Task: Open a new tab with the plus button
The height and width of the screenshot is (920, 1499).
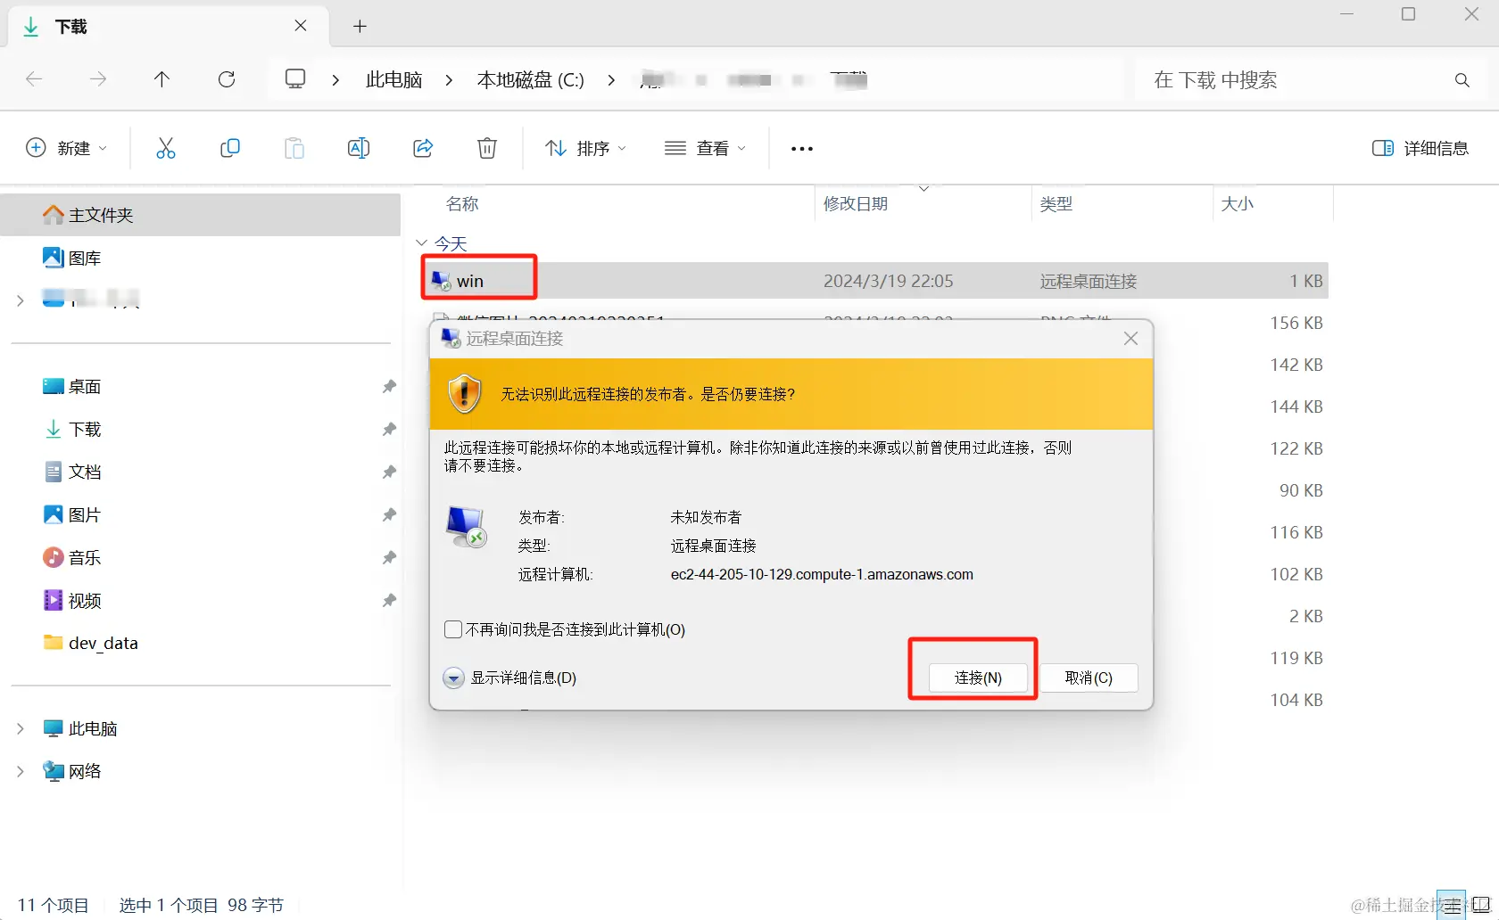Action: click(x=360, y=27)
